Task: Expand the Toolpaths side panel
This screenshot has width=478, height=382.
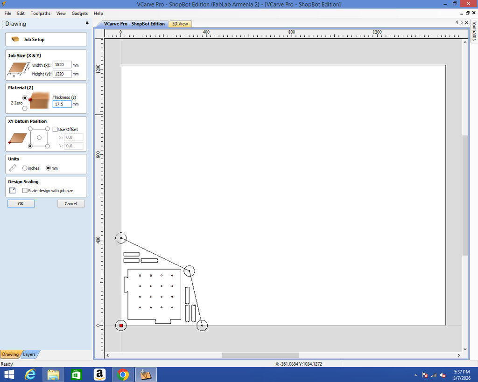Action: coord(474,31)
